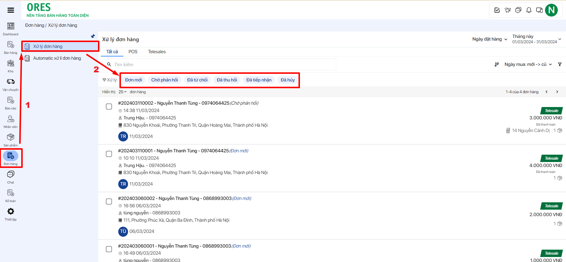Check the box for order #202403060002
Viewport: 566px width, 262px height.
point(109,201)
